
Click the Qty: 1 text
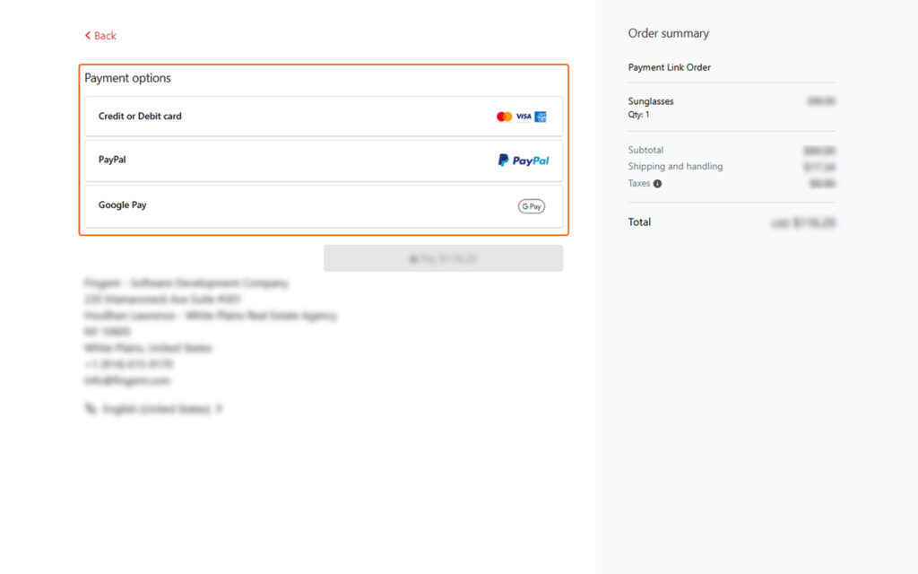[x=638, y=115]
